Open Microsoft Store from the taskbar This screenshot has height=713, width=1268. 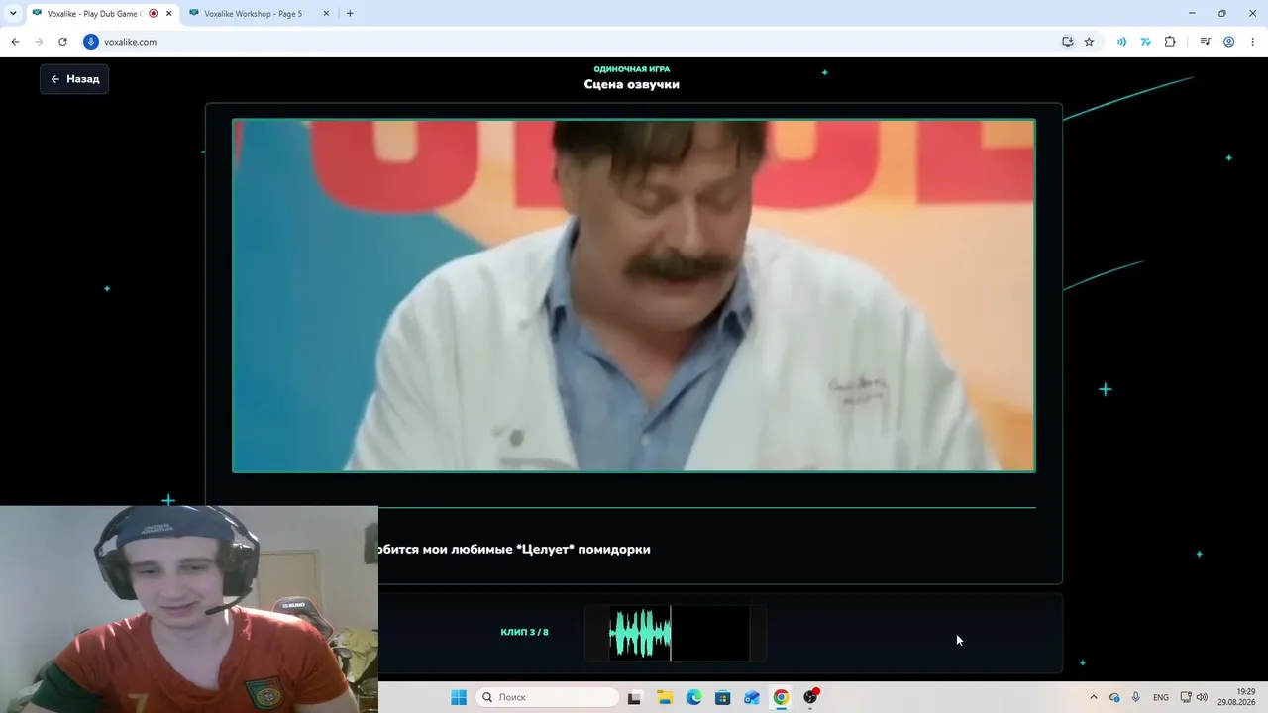click(x=723, y=697)
